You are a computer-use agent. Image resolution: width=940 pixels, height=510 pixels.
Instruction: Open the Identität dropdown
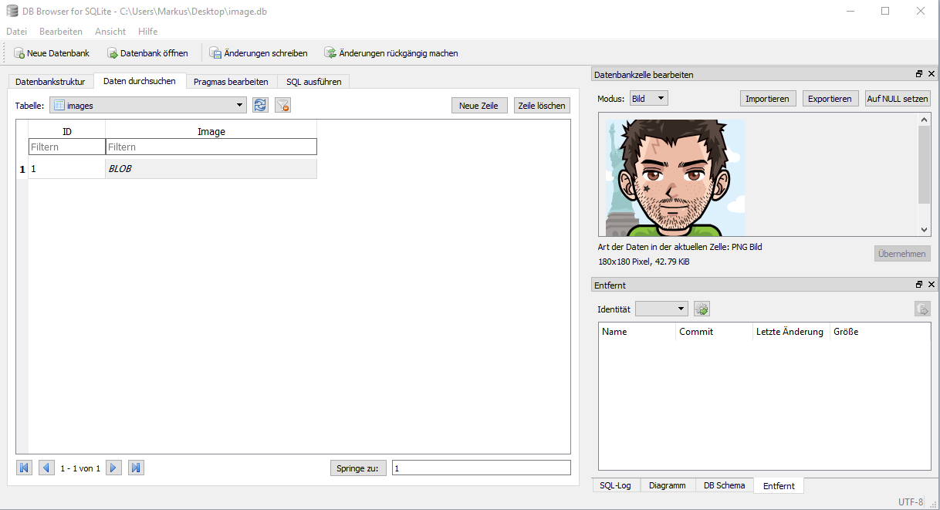tap(661, 309)
